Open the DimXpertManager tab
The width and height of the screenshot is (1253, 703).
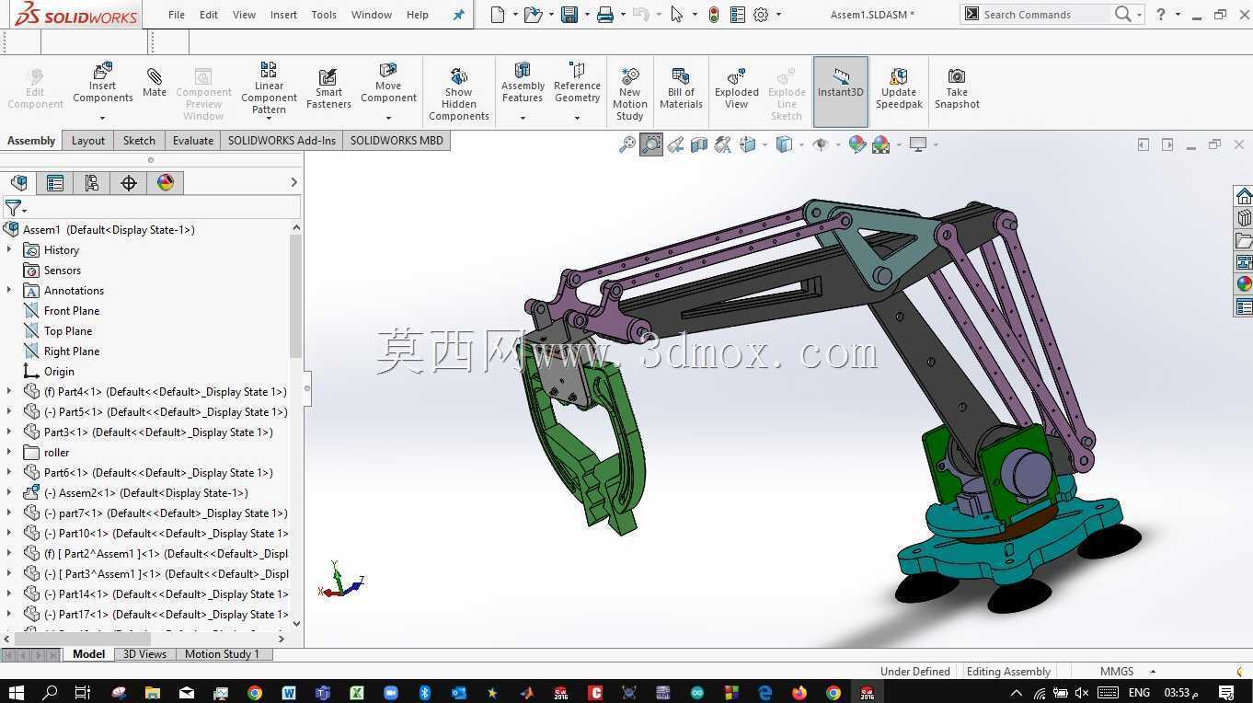coord(129,183)
